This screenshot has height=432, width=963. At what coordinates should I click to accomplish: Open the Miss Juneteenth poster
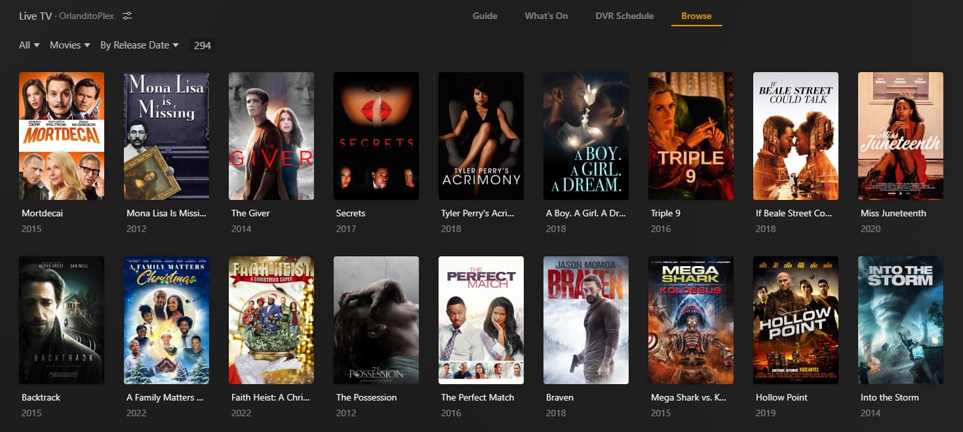tap(901, 136)
